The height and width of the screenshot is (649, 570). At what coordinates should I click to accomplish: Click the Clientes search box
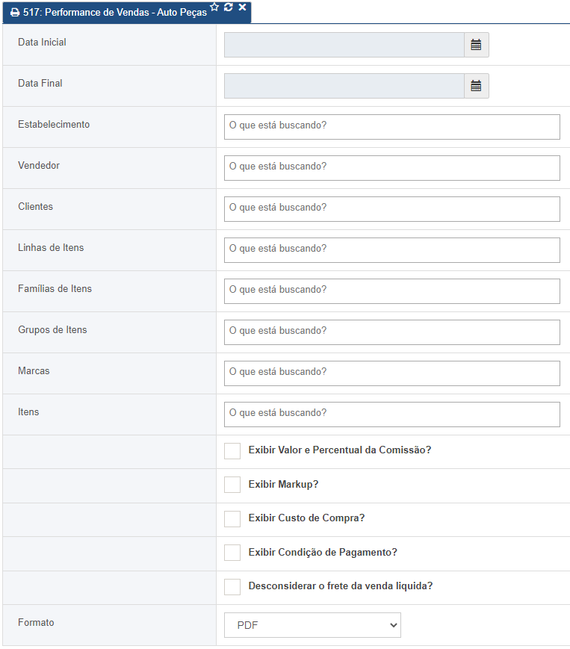pyautogui.click(x=391, y=209)
